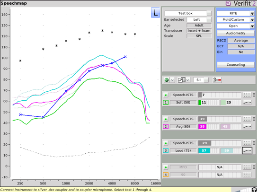Open three-dot menu for test 4
This screenshot has height=192, width=257.
pyautogui.click(x=254, y=167)
